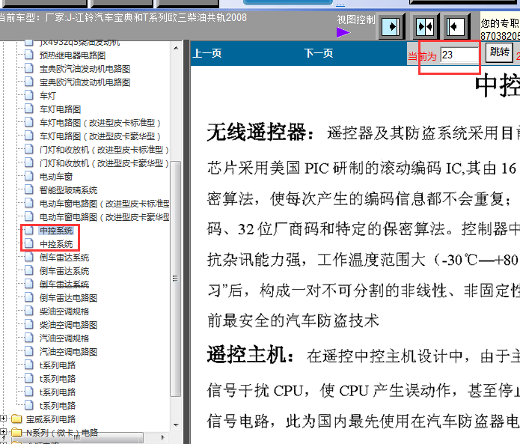Open 预热继电器电路图 tree item

(73, 55)
